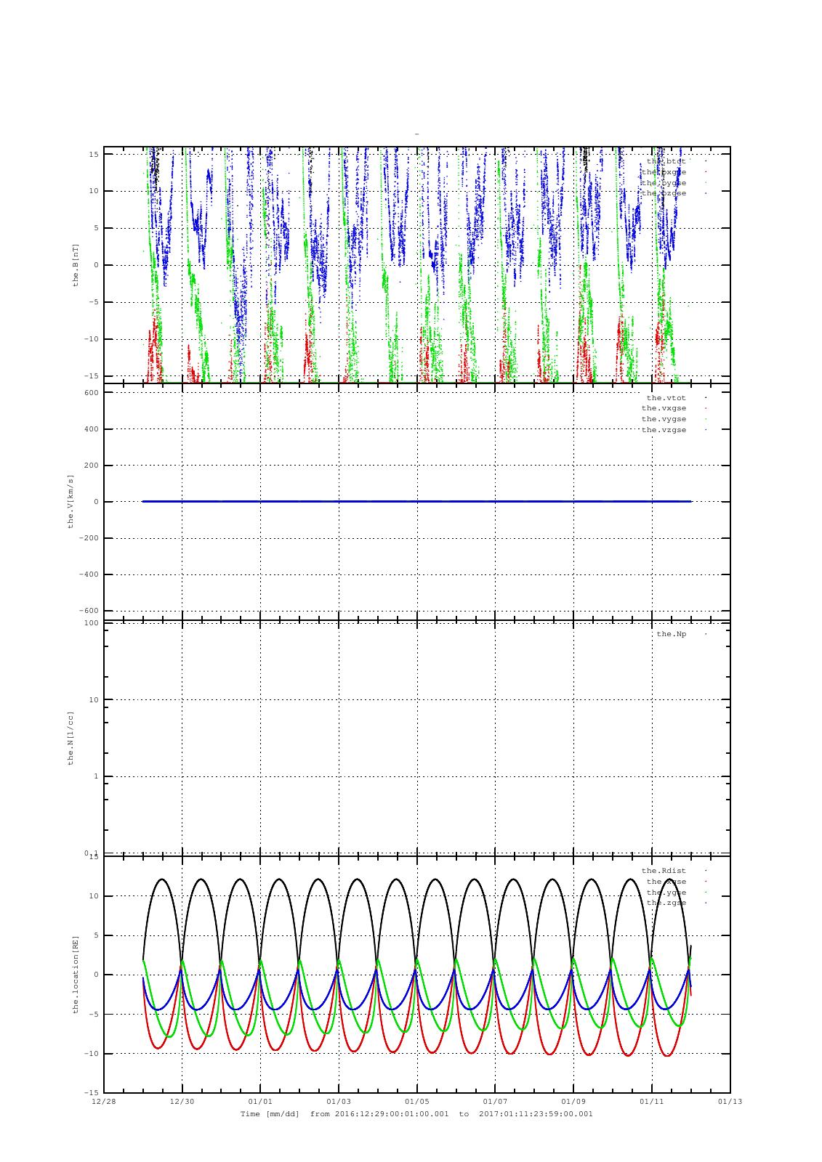Select the the.vygse legend label
Viewport: 822px width, 1162px height.
point(664,419)
